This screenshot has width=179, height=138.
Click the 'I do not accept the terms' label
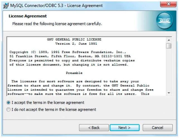point(54,110)
